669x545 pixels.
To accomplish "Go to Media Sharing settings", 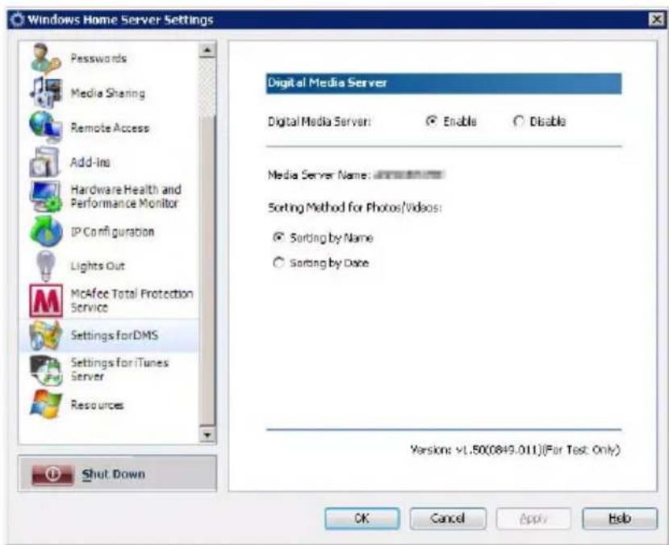I will click(109, 93).
